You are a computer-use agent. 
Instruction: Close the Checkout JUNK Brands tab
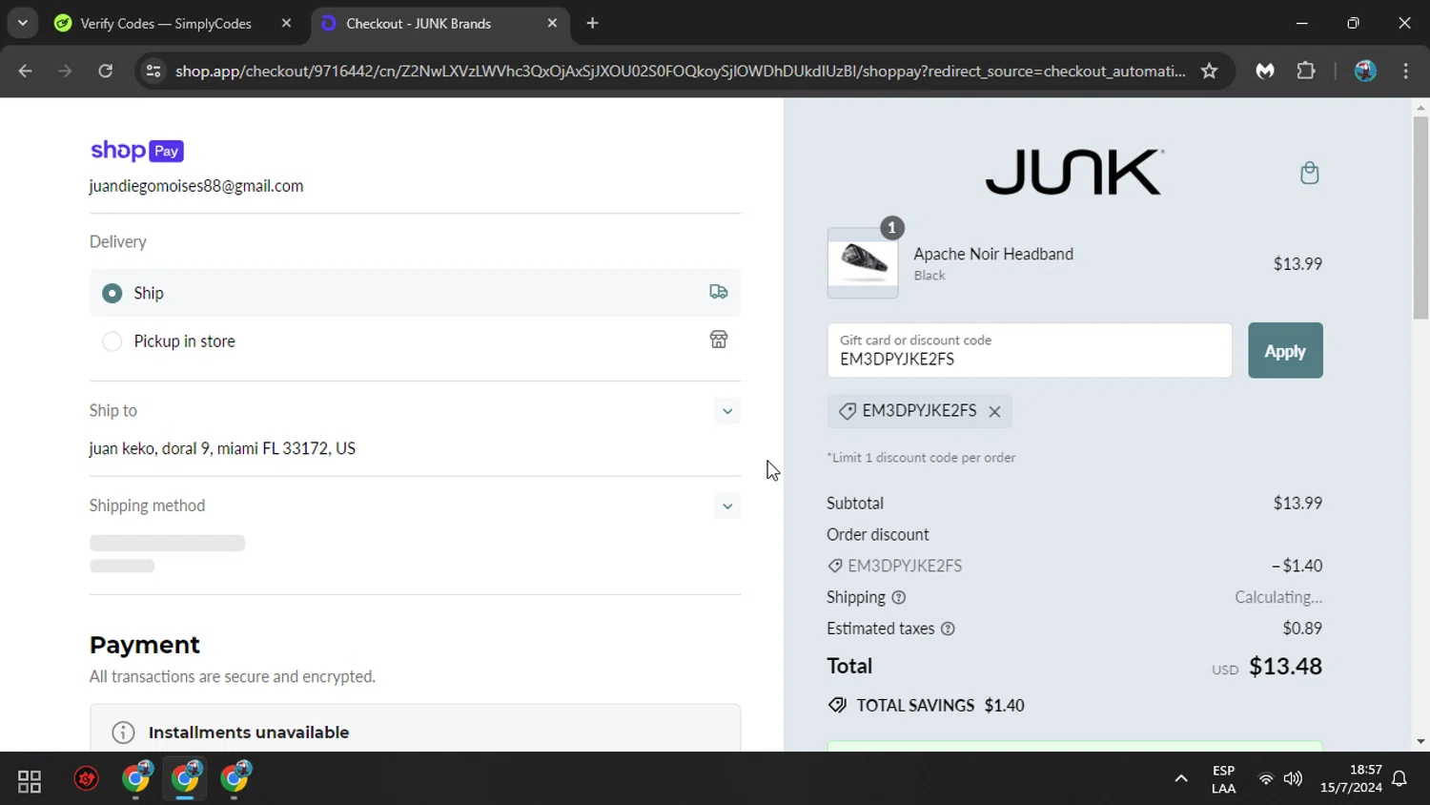(x=552, y=23)
